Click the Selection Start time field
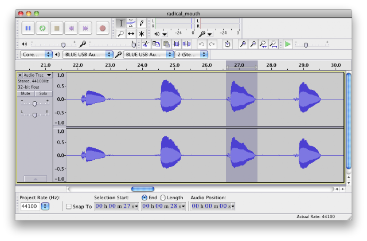367x241 pixels. tap(116, 207)
